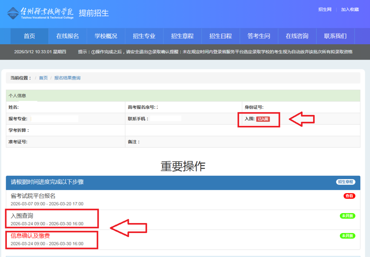Click the Taizhou Vocational College logo
The height and width of the screenshot is (257, 370).
[40, 13]
